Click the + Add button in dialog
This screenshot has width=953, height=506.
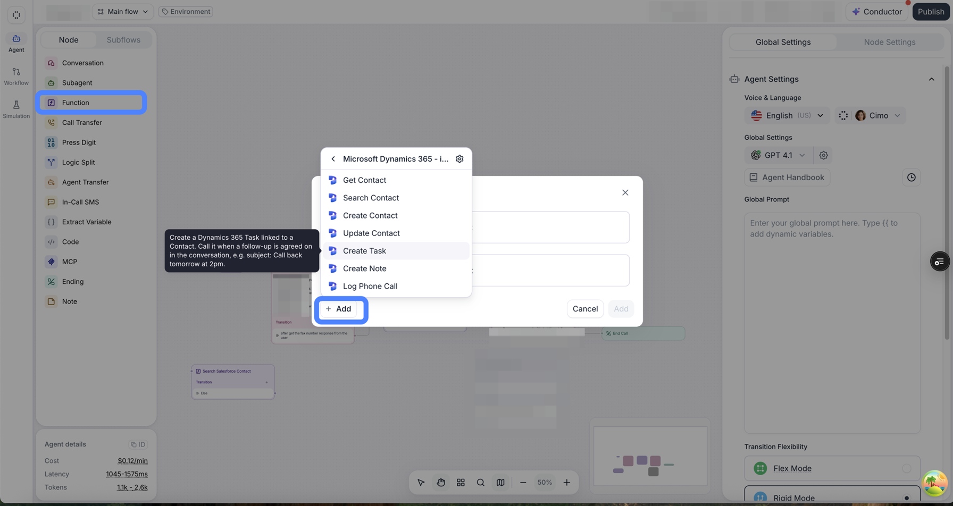[338, 309]
